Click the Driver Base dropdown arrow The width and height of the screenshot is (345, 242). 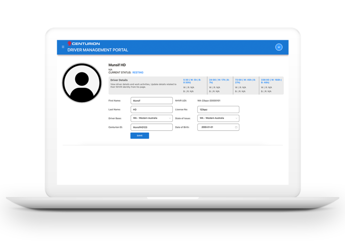tap(170, 118)
